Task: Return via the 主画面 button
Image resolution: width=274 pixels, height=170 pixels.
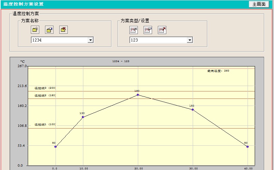Action: pos(259,4)
